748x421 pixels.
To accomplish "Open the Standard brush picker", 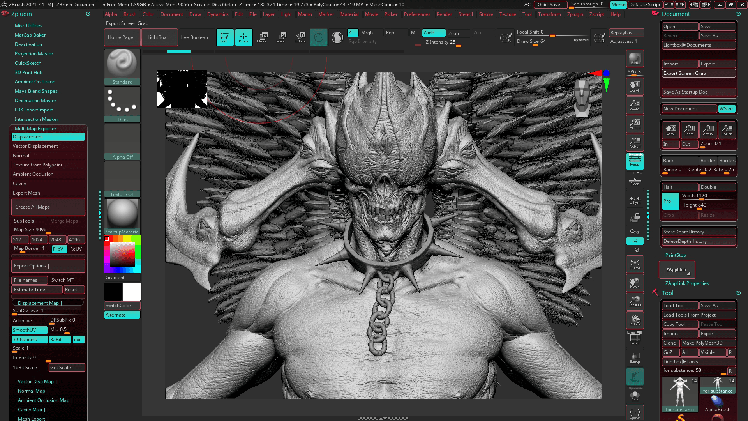I will (x=122, y=67).
